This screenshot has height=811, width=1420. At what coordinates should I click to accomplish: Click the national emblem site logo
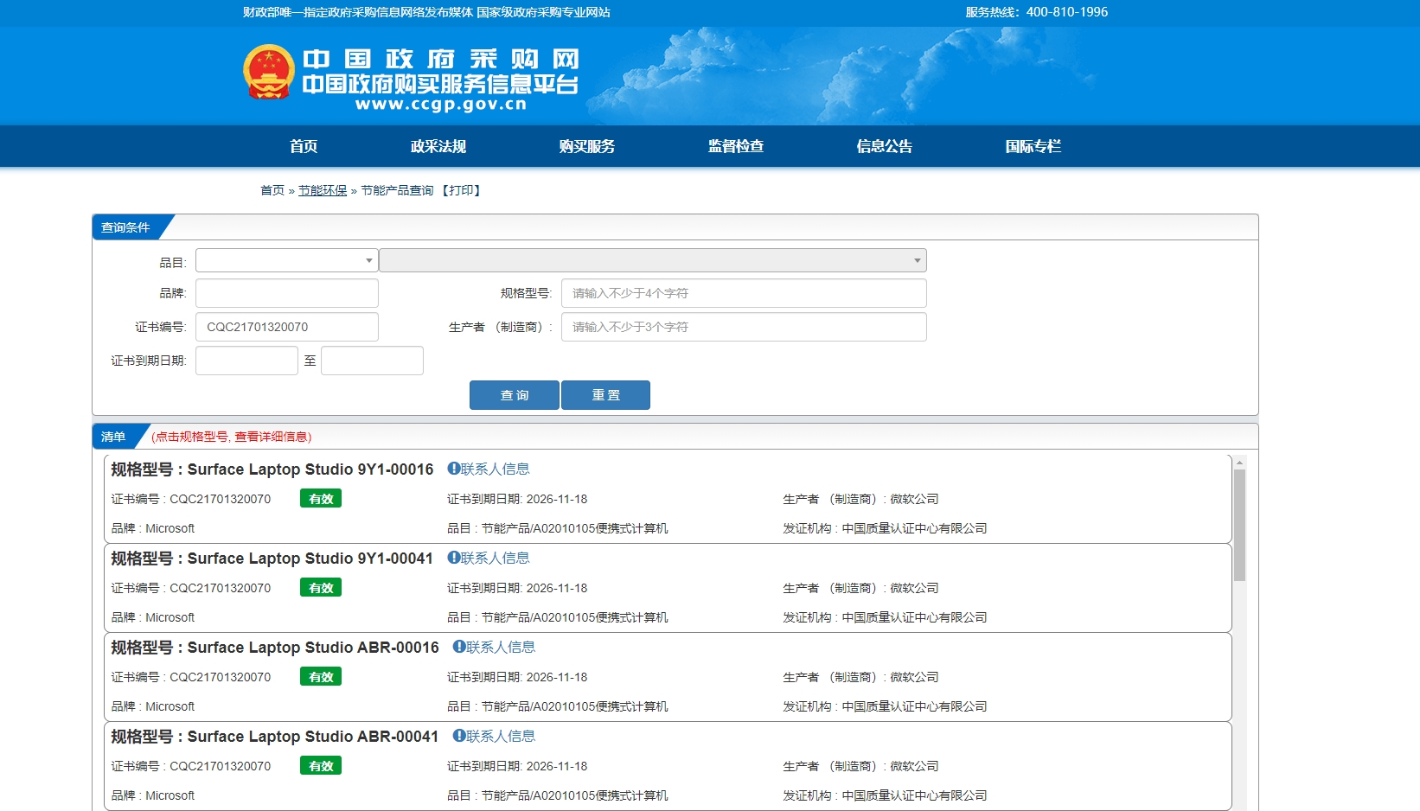[268, 72]
